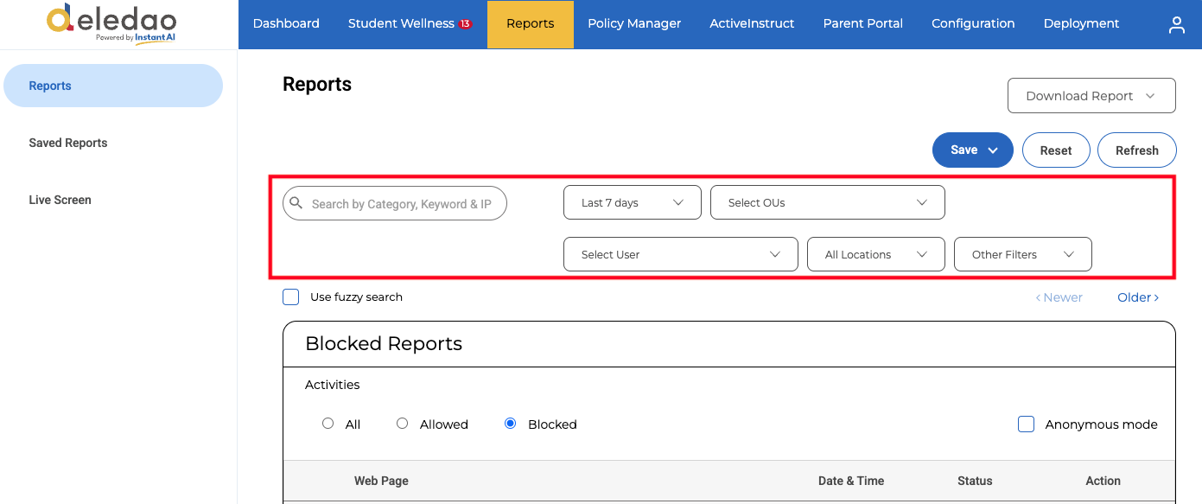Click the search magnifier icon
Screen dimensions: 1202x504
click(296, 203)
